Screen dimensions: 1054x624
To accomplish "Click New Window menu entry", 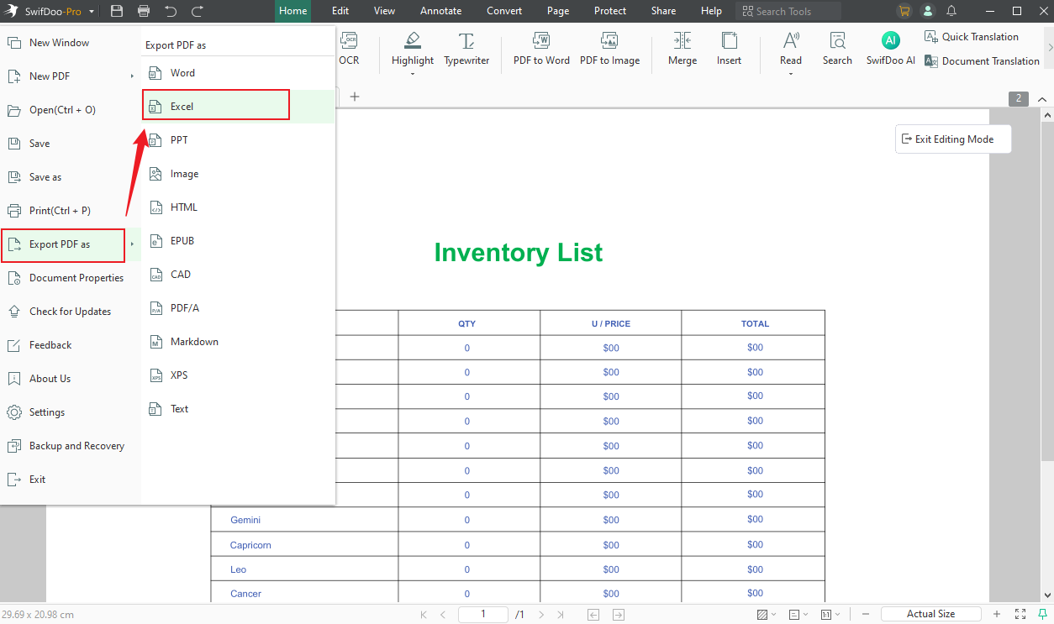I will pyautogui.click(x=70, y=43).
